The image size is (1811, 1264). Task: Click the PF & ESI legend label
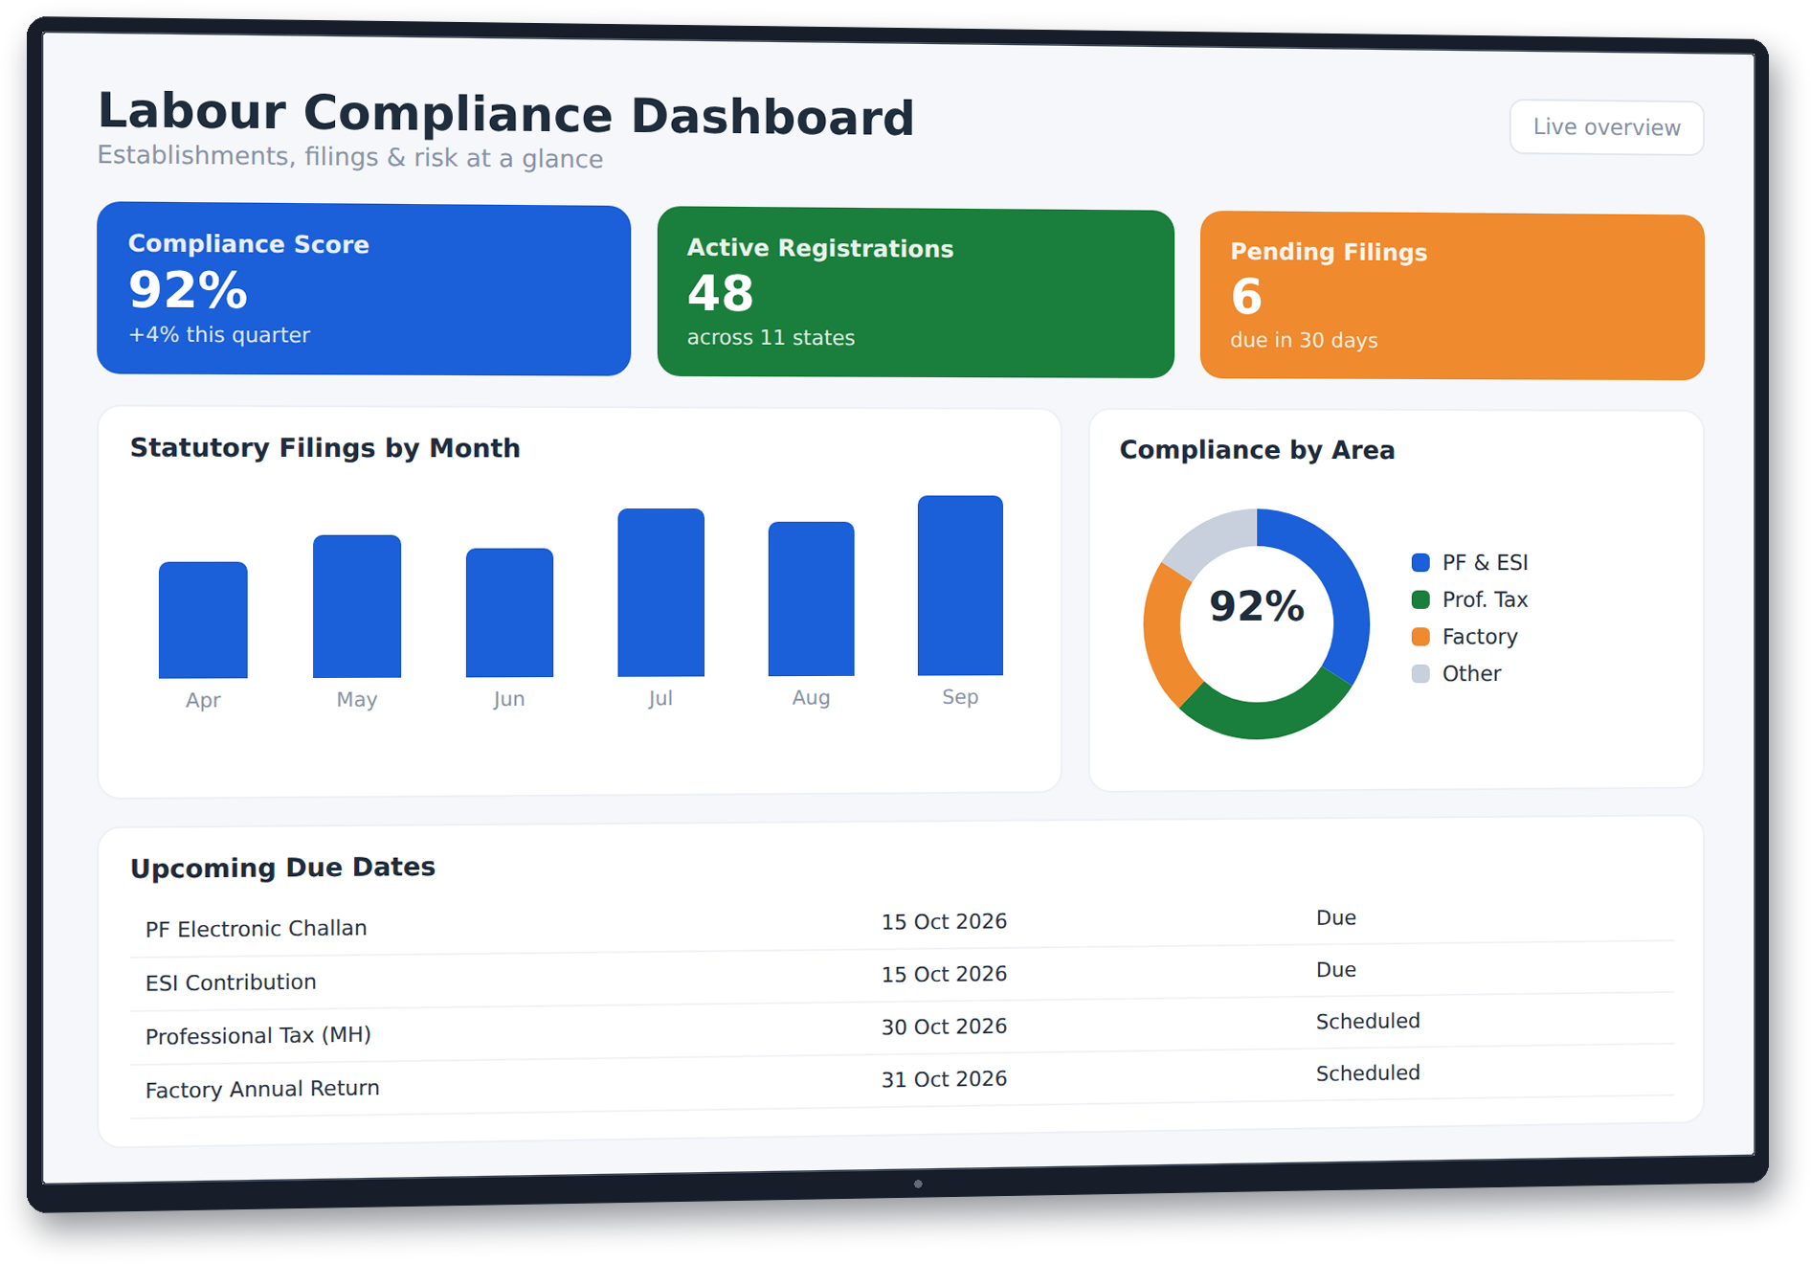click(x=1485, y=562)
